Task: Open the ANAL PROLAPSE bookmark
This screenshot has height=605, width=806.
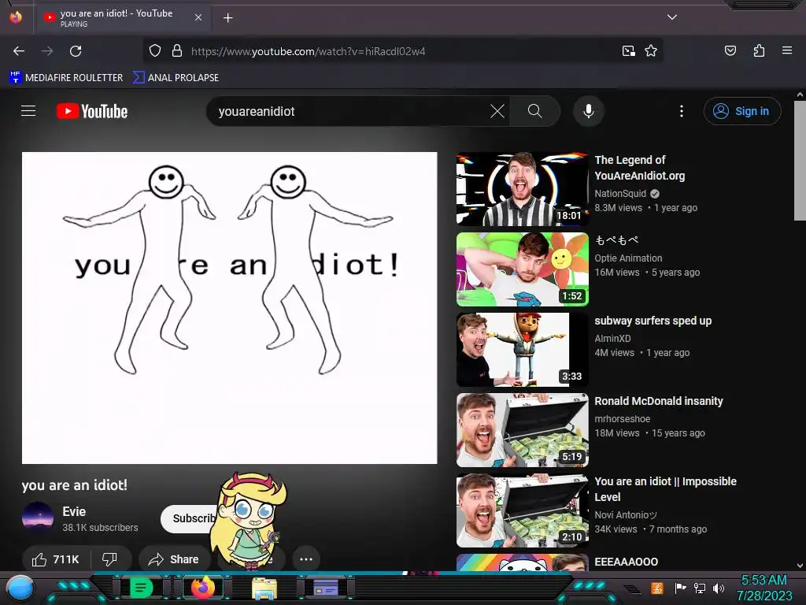Action: pyautogui.click(x=176, y=78)
